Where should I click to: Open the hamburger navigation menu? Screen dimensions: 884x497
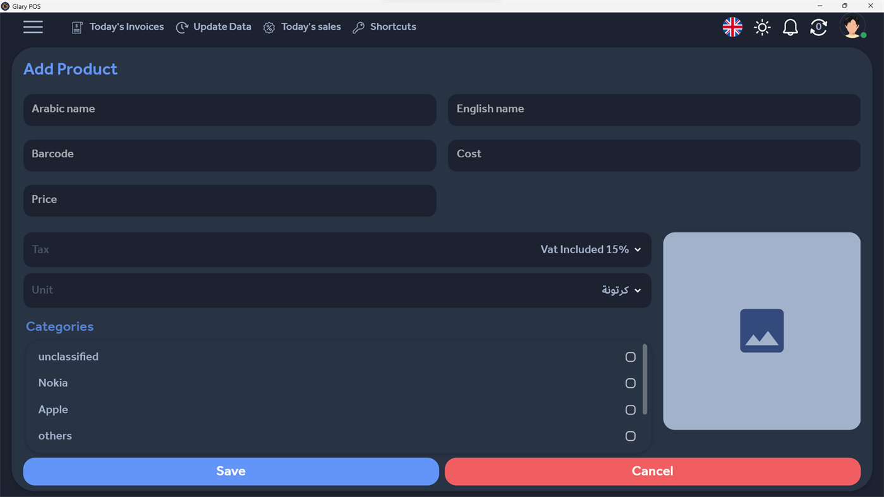[33, 27]
